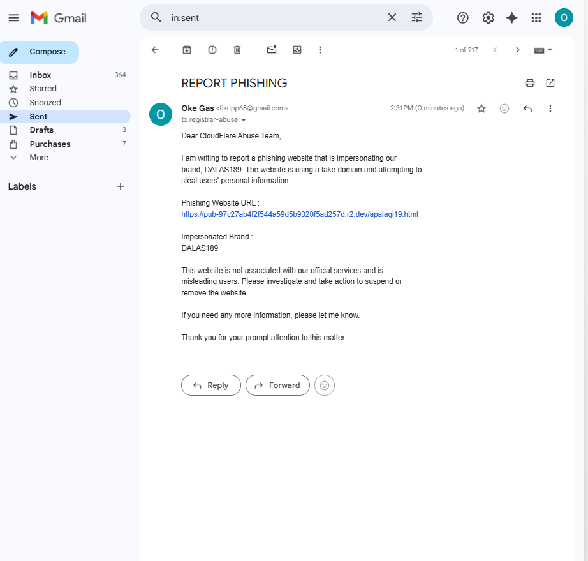Viewport: 588px width, 561px height.
Task: Open the Support help icon
Action: [x=463, y=18]
